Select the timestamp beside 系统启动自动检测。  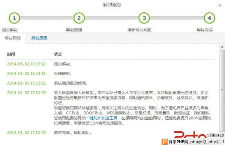click(26, 83)
